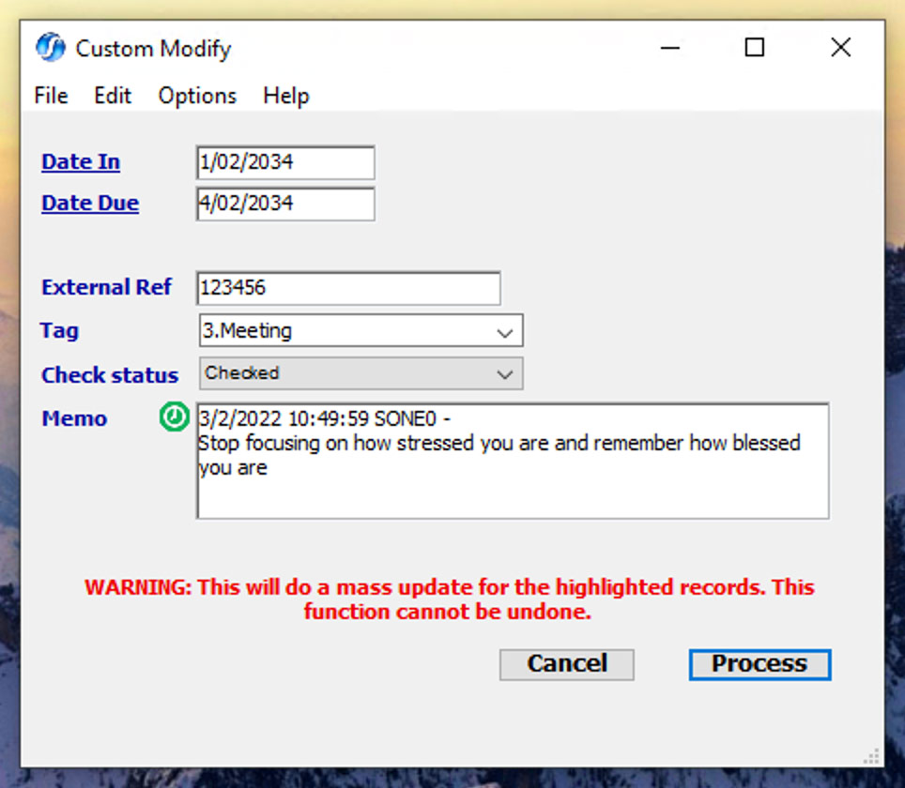This screenshot has width=905, height=788.
Task: Open the Edit menu
Action: (113, 96)
